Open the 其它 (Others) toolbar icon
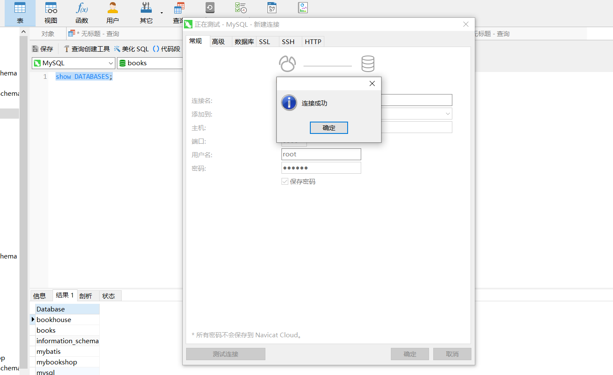This screenshot has width=613, height=375. point(146,13)
